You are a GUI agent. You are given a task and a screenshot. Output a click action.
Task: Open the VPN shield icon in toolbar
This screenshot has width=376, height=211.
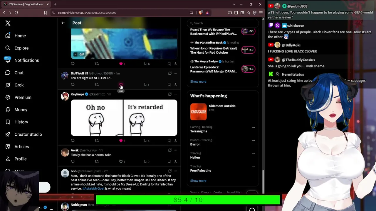[255, 13]
